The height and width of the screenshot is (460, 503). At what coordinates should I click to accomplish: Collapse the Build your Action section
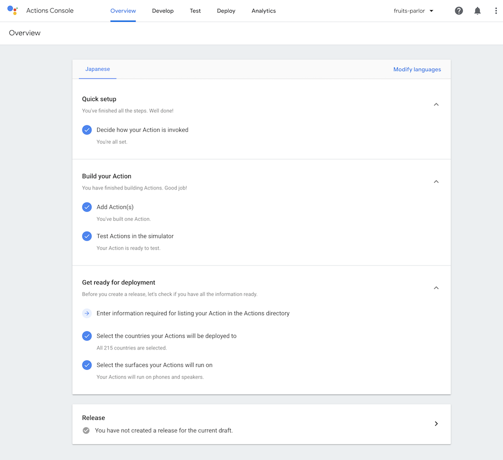[x=436, y=182]
